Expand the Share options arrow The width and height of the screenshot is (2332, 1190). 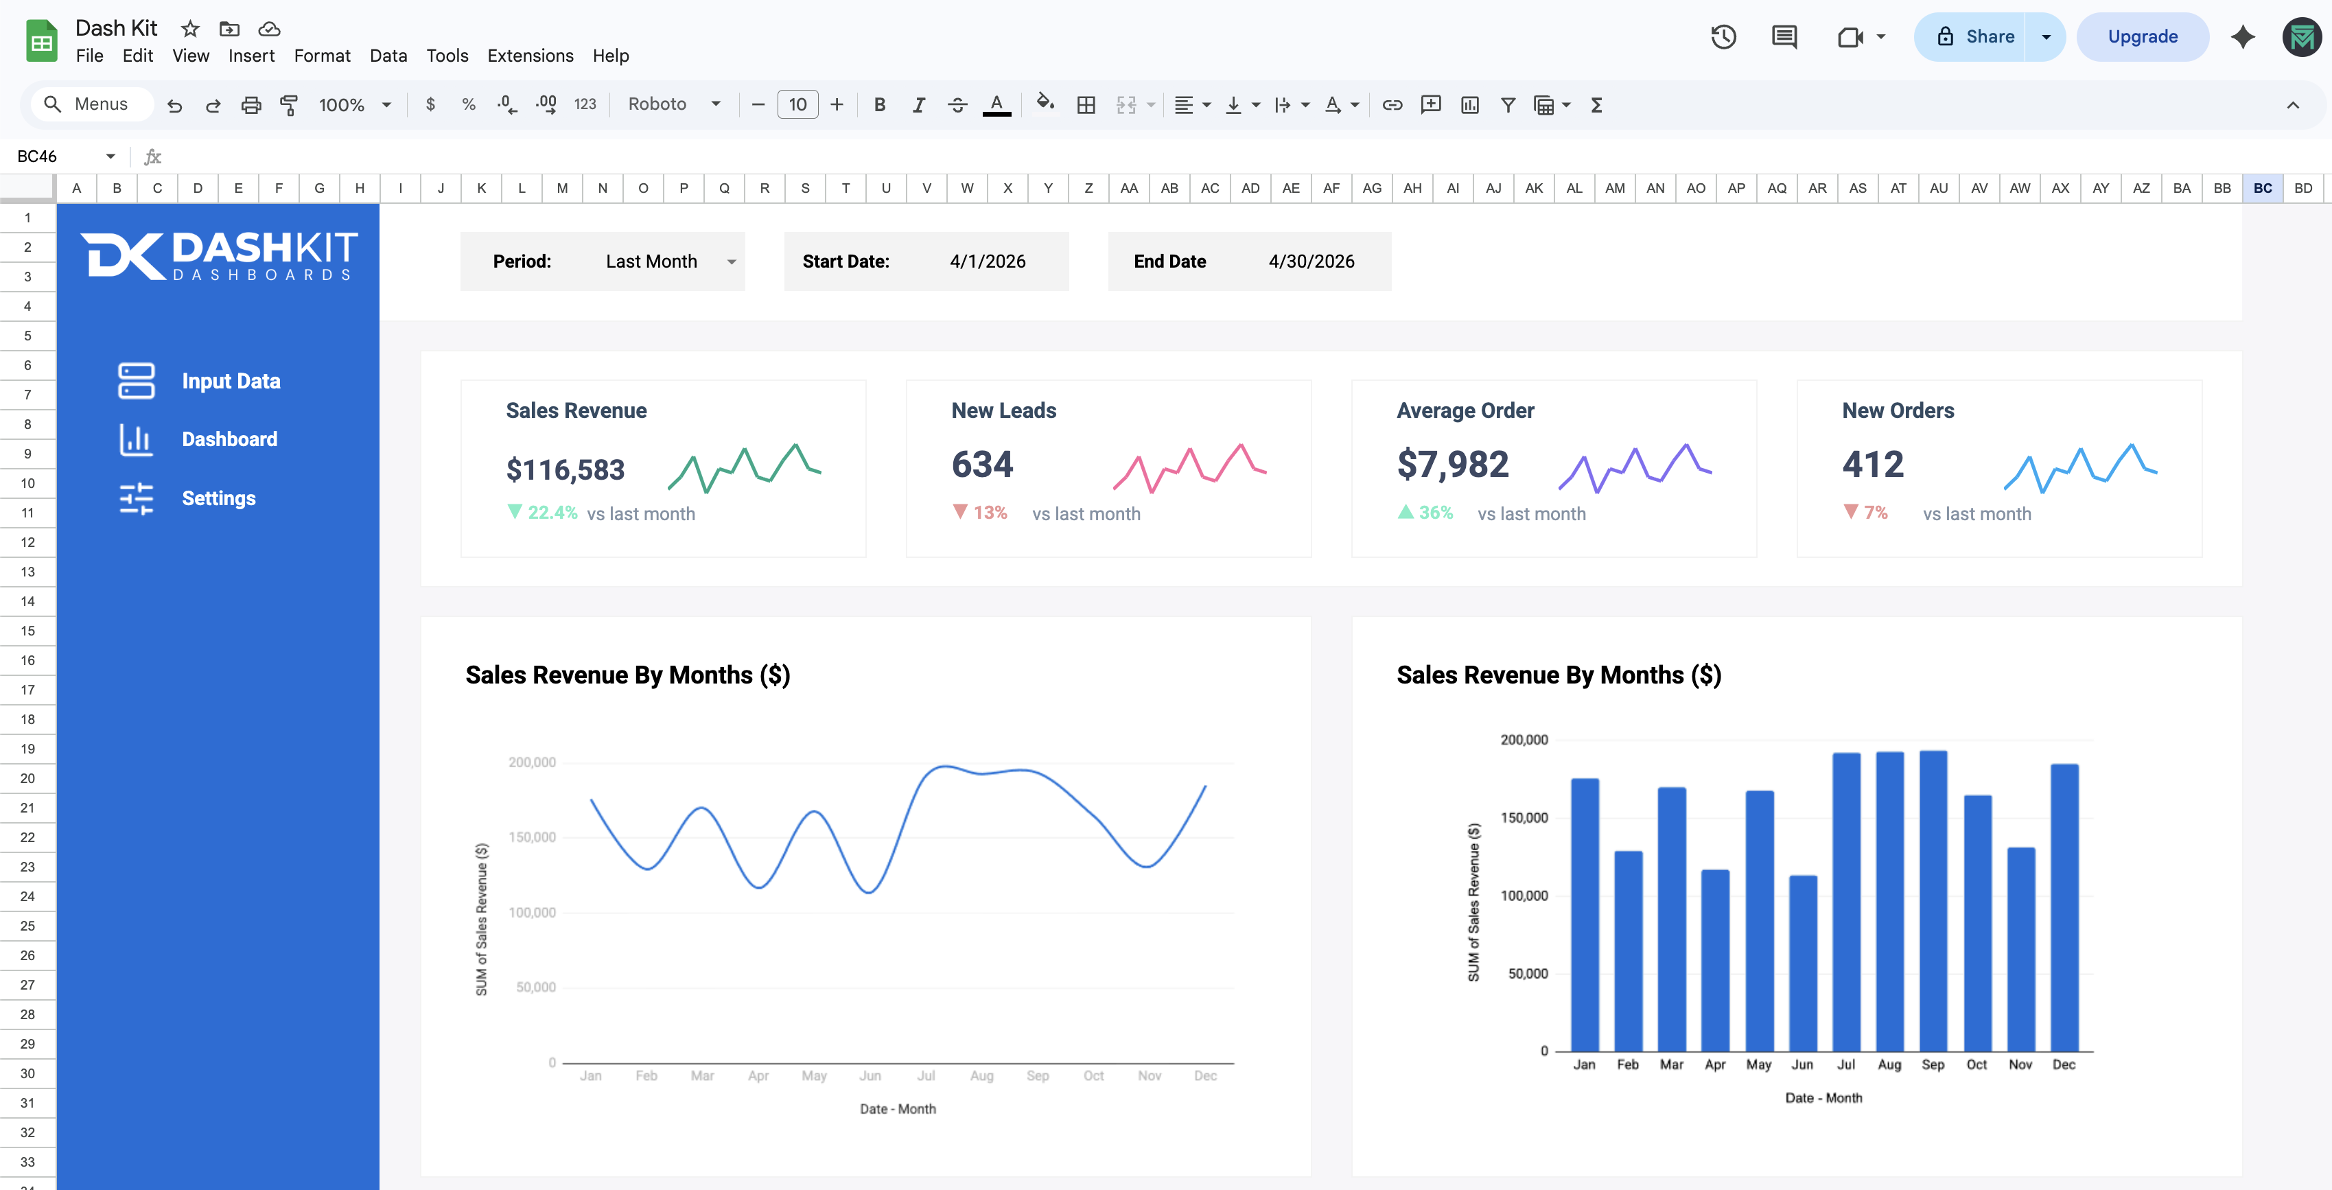point(2045,37)
